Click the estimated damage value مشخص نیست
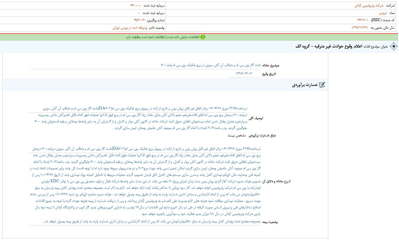This screenshot has width=399, height=250. tap(237, 135)
